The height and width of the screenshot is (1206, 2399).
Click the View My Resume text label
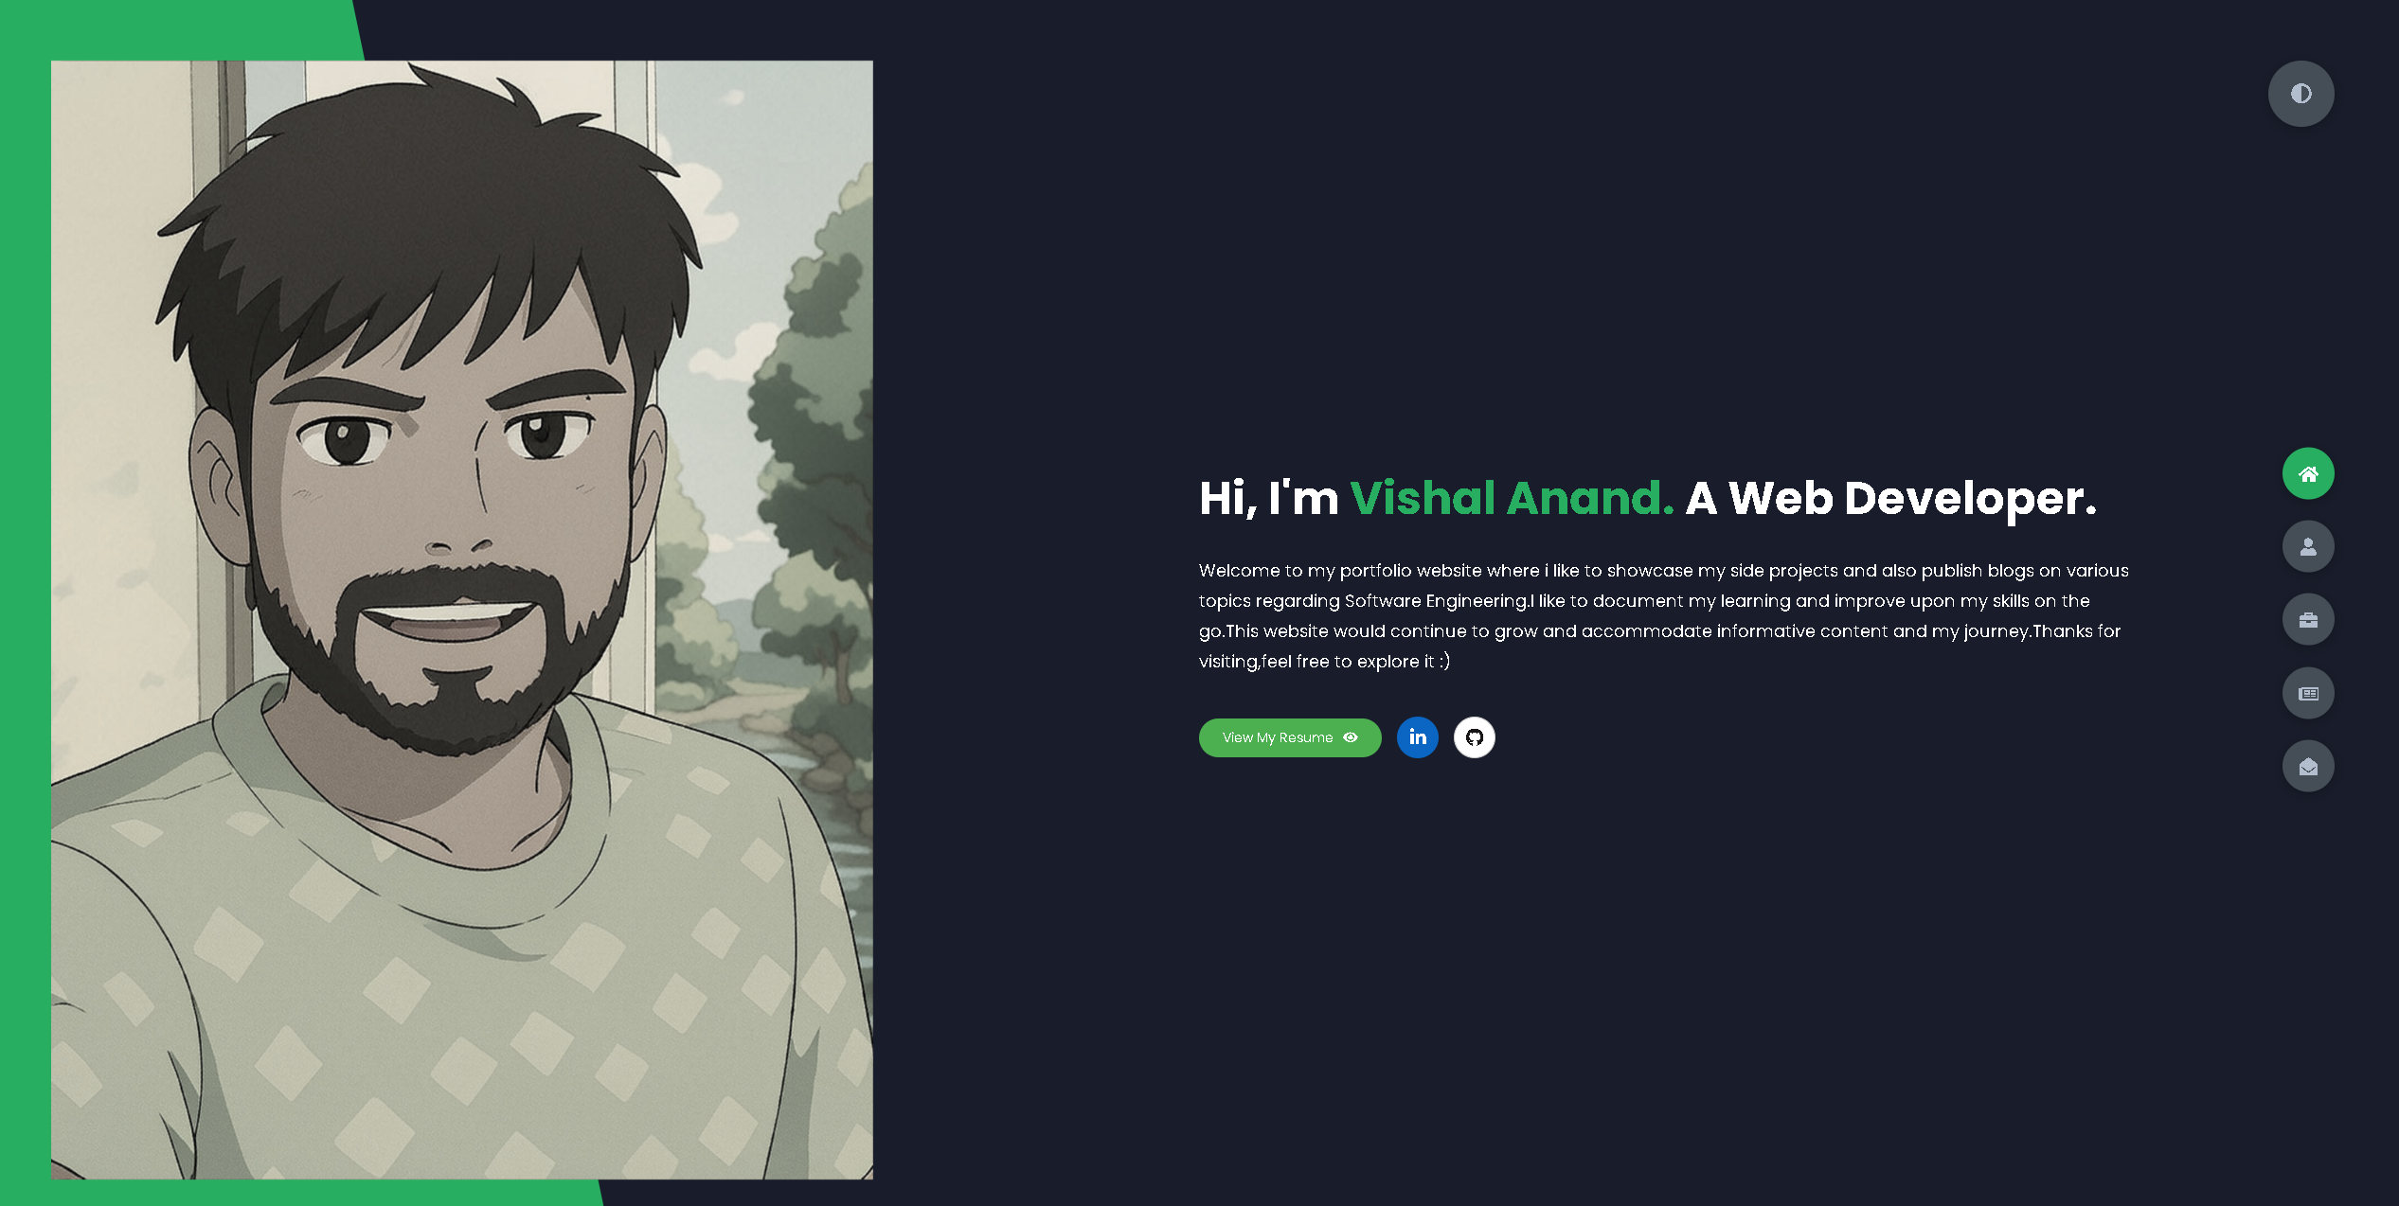point(1277,737)
